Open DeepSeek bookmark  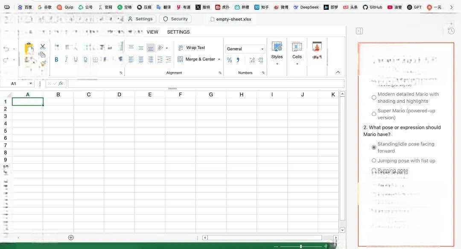point(306,7)
